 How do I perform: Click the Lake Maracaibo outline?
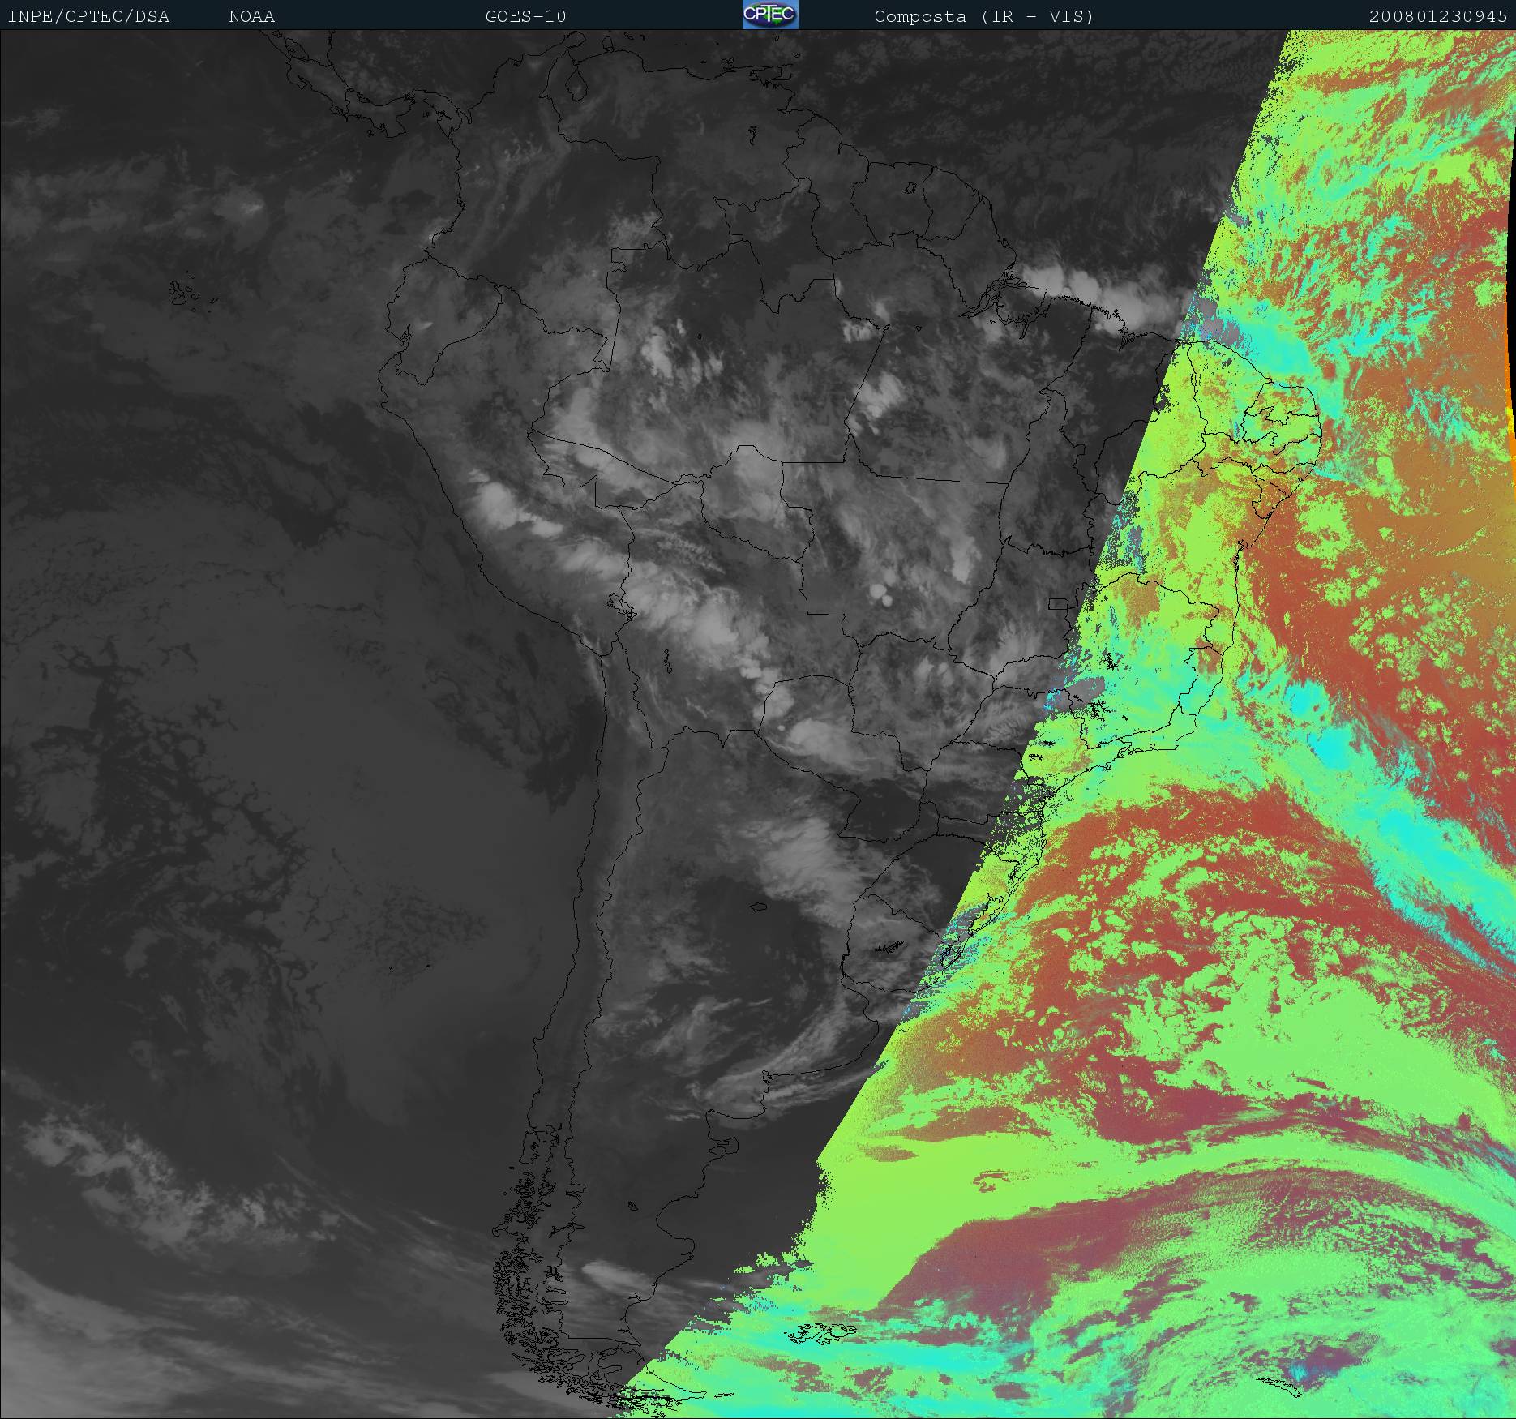tap(575, 87)
